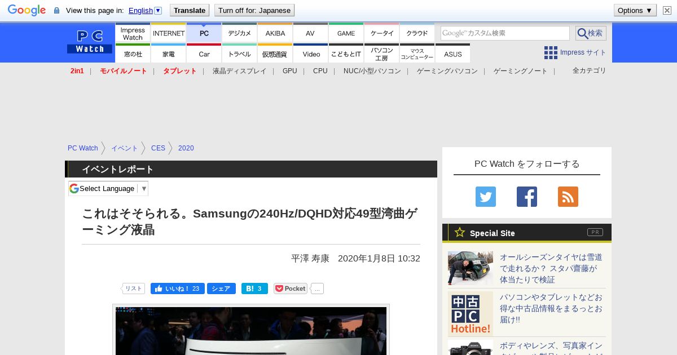
Task: Click the star icon beside Special Site
Action: [x=460, y=232]
